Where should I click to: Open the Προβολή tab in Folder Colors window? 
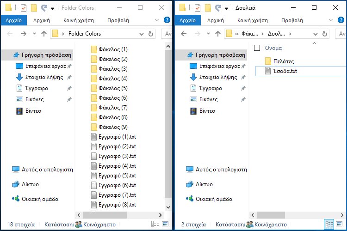[x=118, y=20]
